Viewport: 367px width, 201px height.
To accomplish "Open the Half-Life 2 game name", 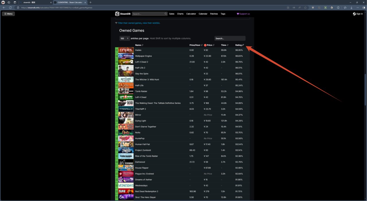I will coord(140,68).
